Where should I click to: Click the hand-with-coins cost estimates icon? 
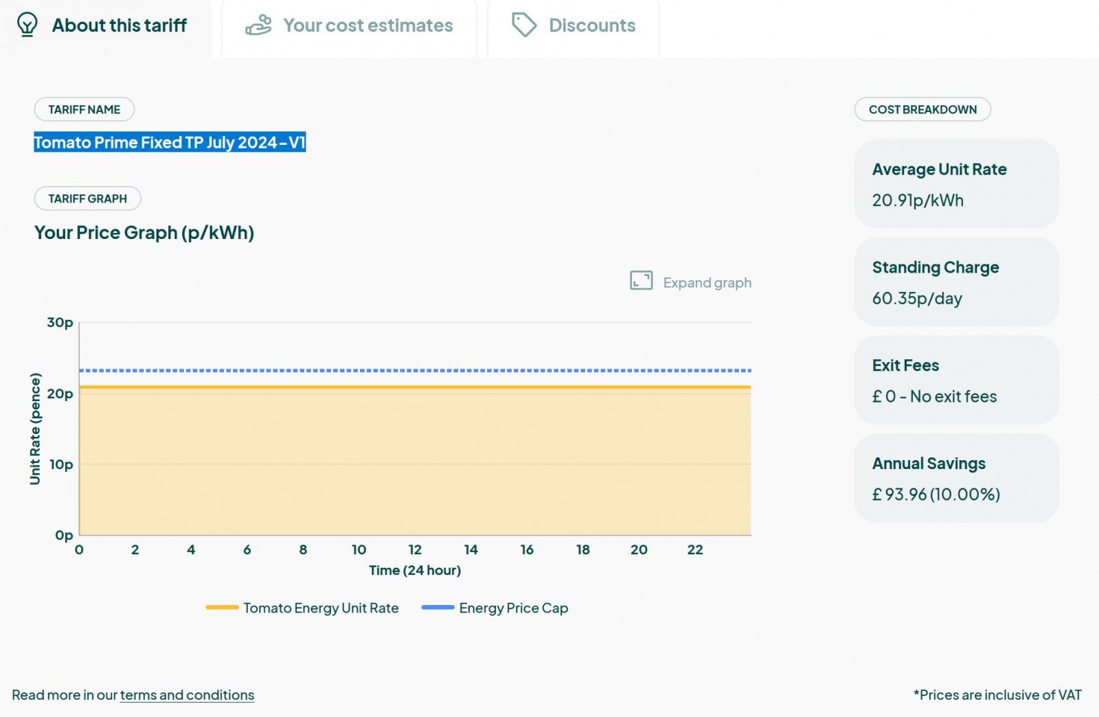click(x=259, y=25)
